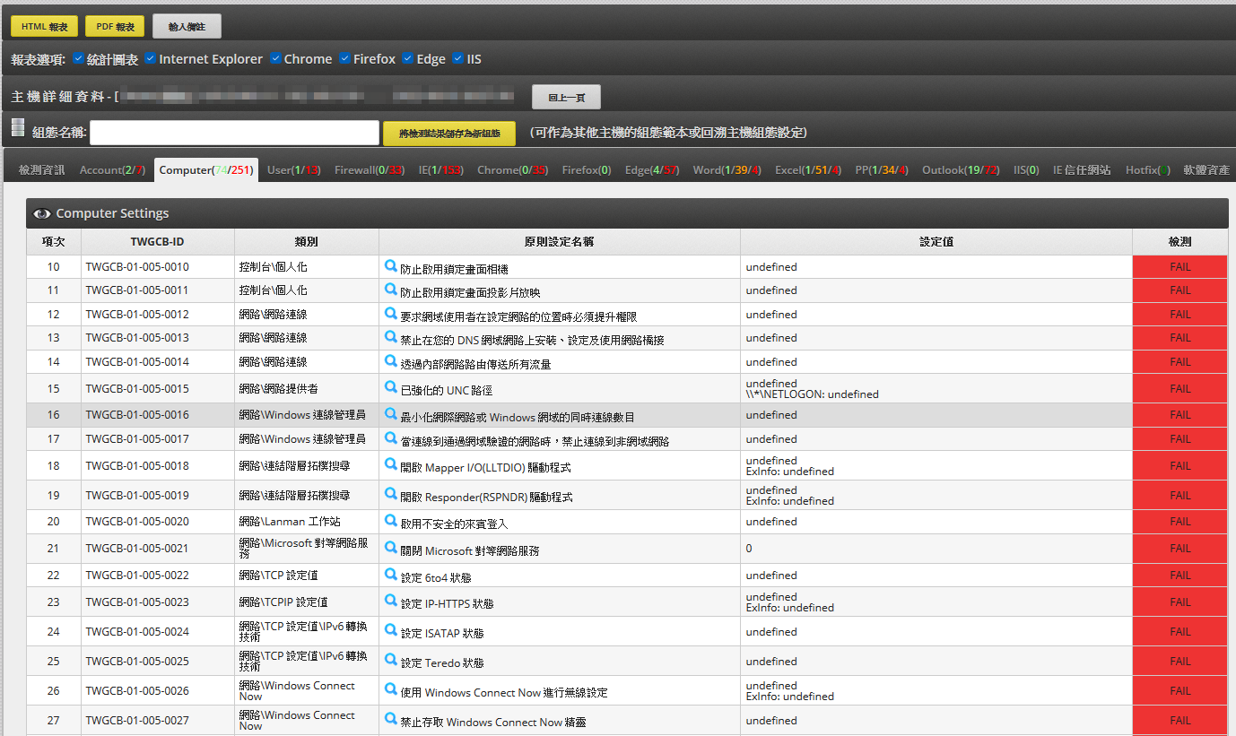Click magnifier for 禁止存取 Windows Connect Now 精靈
The height and width of the screenshot is (736, 1236).
[x=390, y=720]
